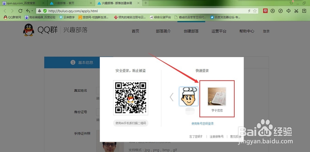Select the 学子悠悠 account avatar
The width and height of the screenshot is (310, 152).
click(217, 97)
